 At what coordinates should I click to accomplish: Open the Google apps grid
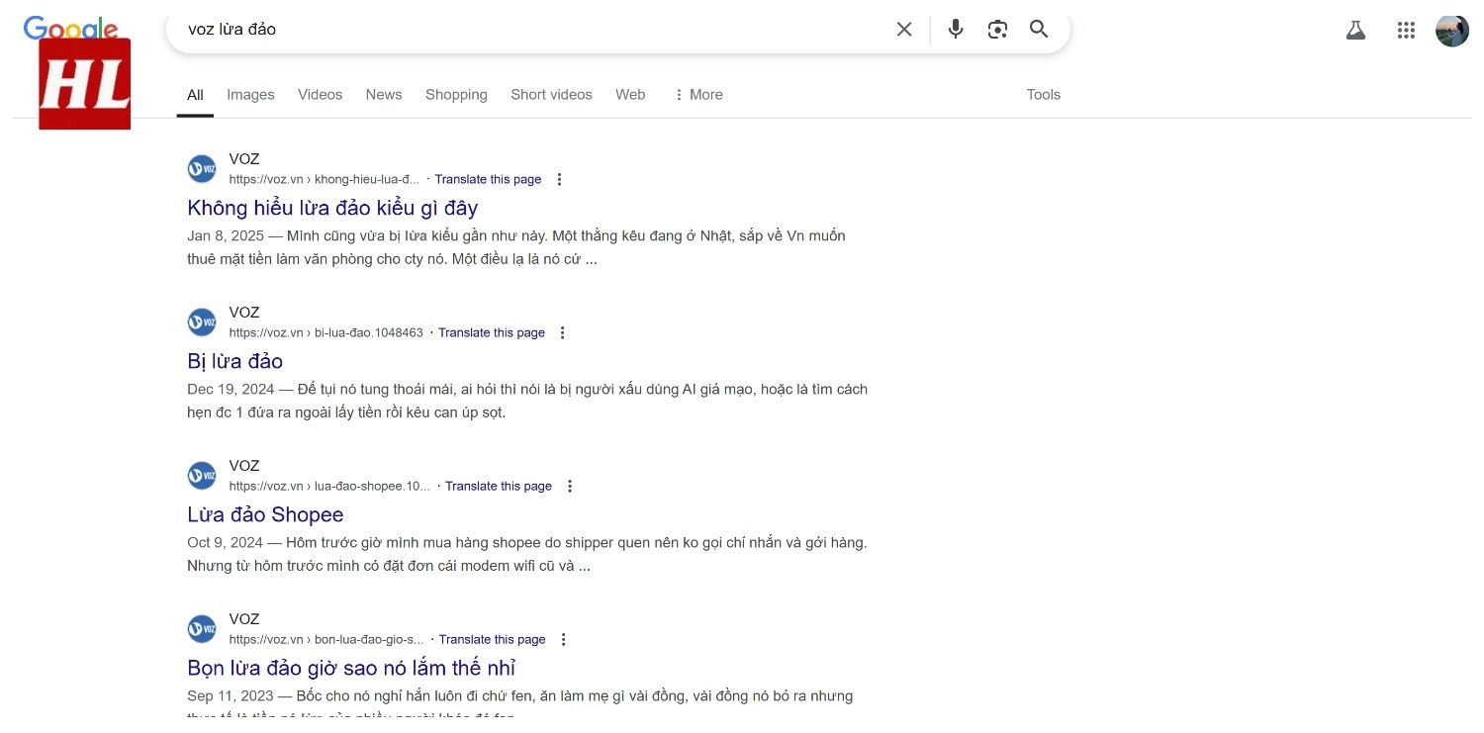(1405, 30)
